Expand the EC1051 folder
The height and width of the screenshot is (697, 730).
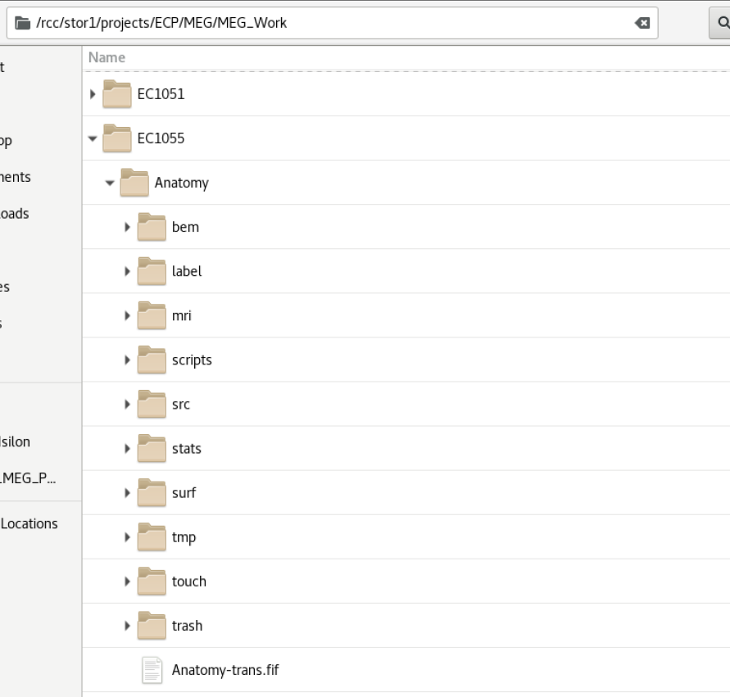pos(92,94)
